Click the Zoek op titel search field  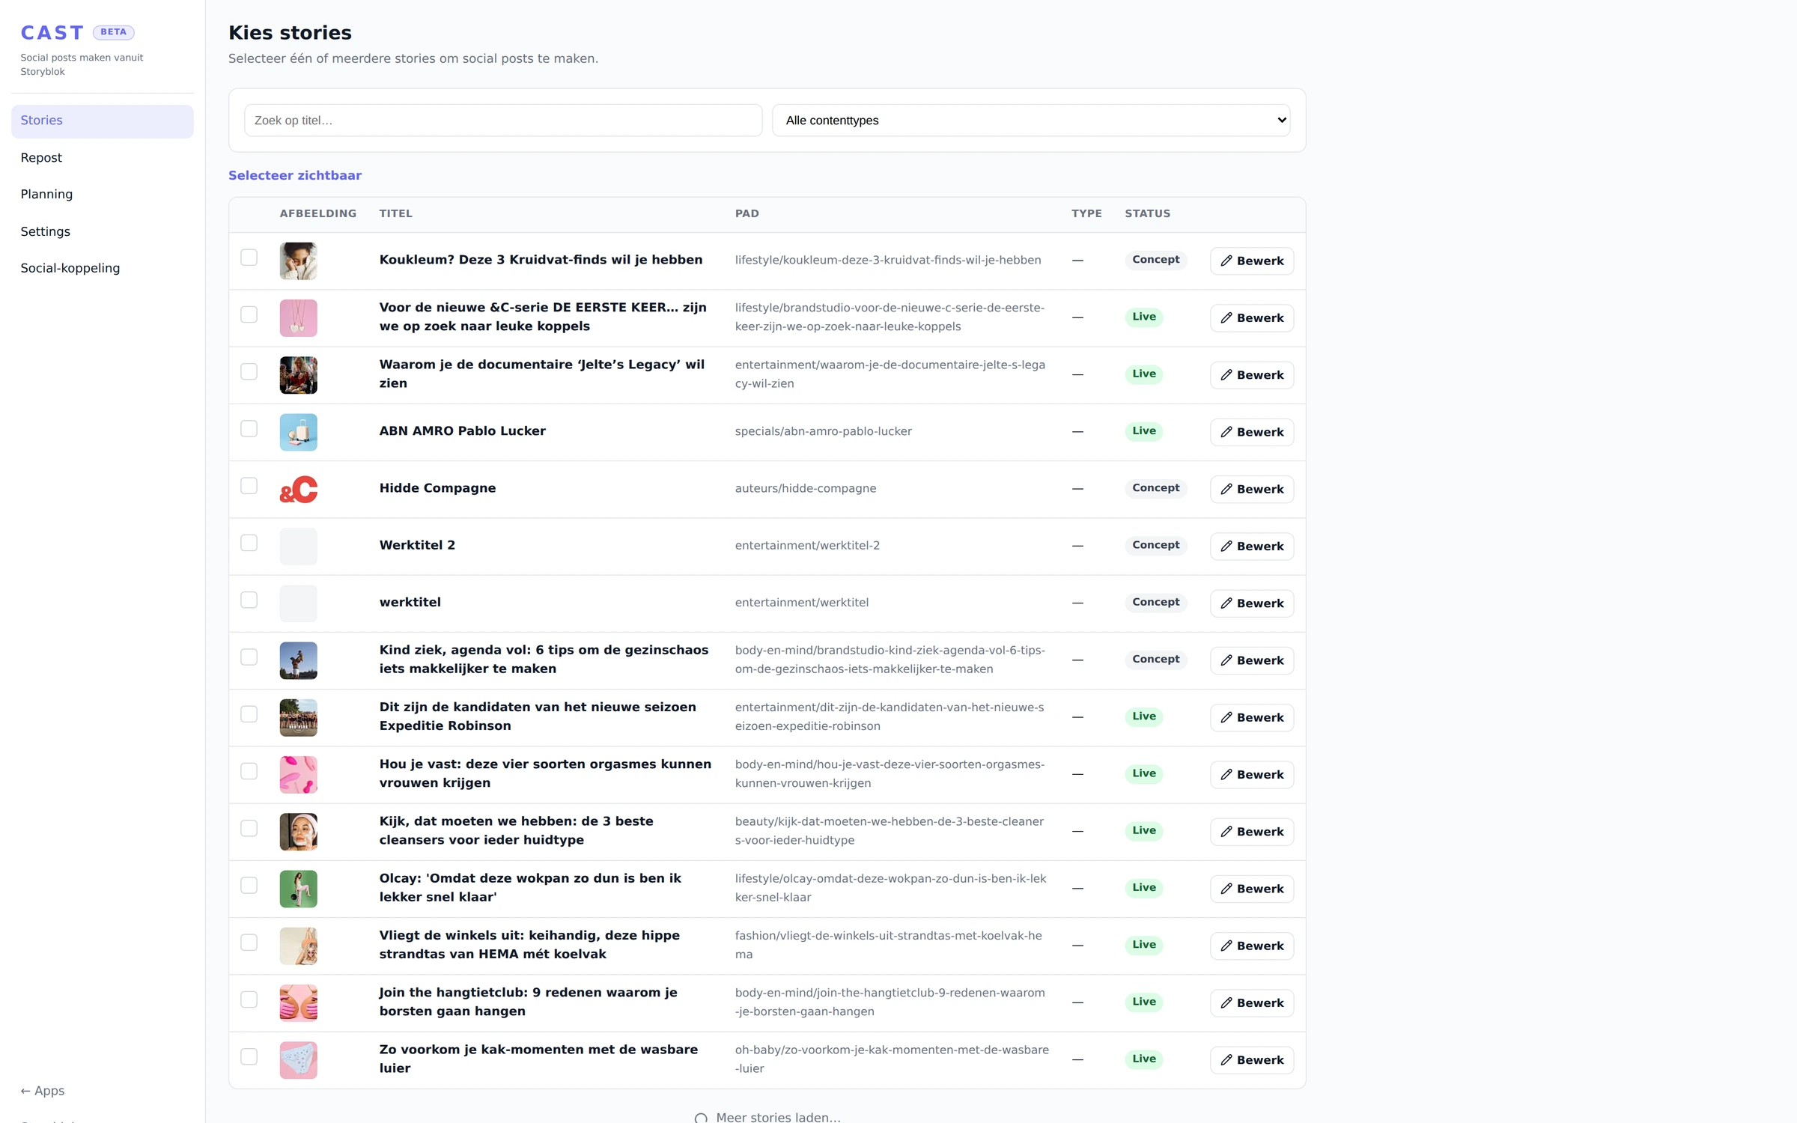coord(503,121)
